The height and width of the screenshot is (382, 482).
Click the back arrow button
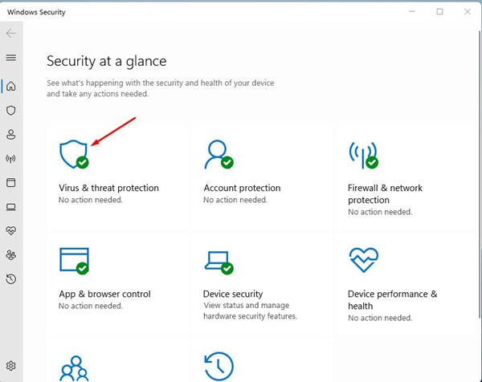[11, 34]
